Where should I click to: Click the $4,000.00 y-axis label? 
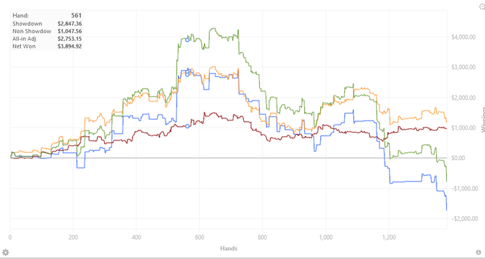pyautogui.click(x=463, y=37)
